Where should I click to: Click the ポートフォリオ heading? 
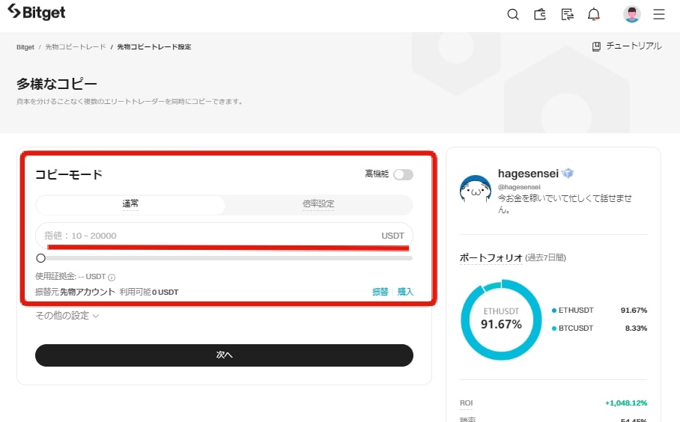click(x=491, y=257)
